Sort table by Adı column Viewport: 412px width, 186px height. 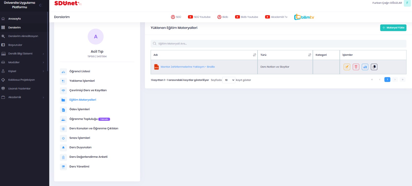click(x=254, y=55)
